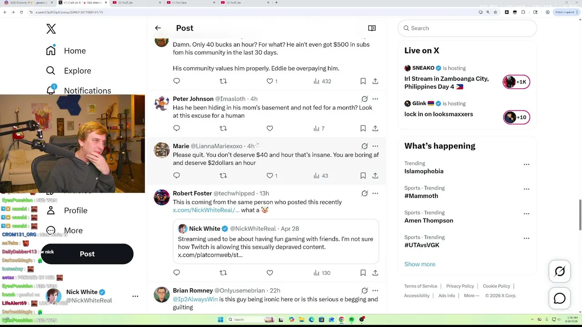The height and width of the screenshot is (327, 582).
Task: Open the Grok floating button
Action: [560, 272]
